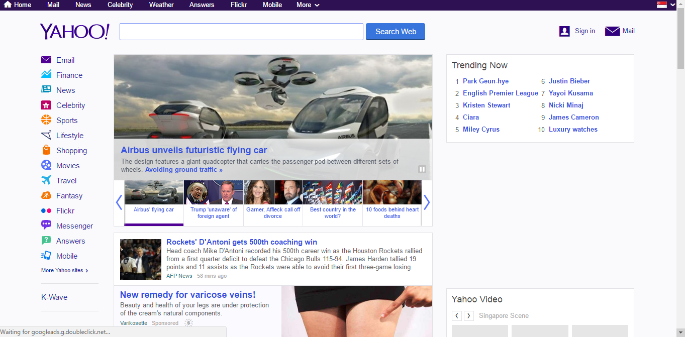685x337 pixels.
Task: Show previous Yahoo Video item
Action: 457,316
